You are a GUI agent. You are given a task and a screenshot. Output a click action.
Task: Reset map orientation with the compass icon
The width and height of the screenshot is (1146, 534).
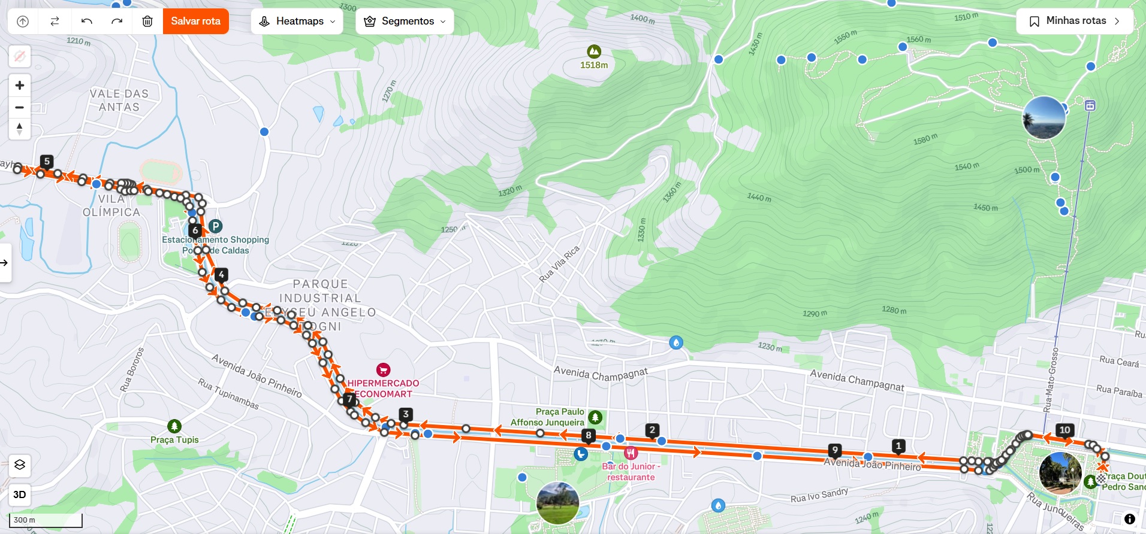click(20, 129)
